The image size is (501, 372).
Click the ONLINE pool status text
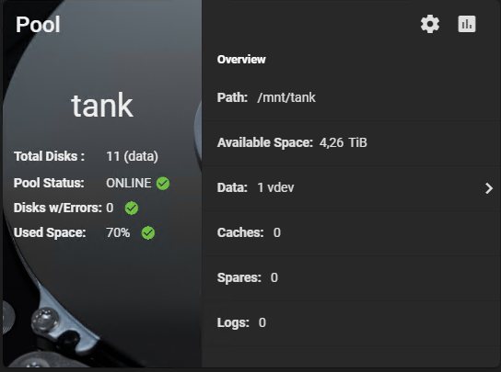[129, 183]
